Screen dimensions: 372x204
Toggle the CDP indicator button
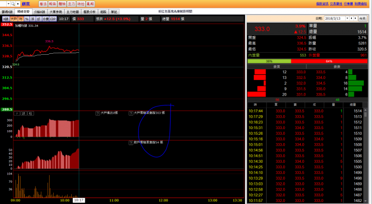tap(53, 19)
